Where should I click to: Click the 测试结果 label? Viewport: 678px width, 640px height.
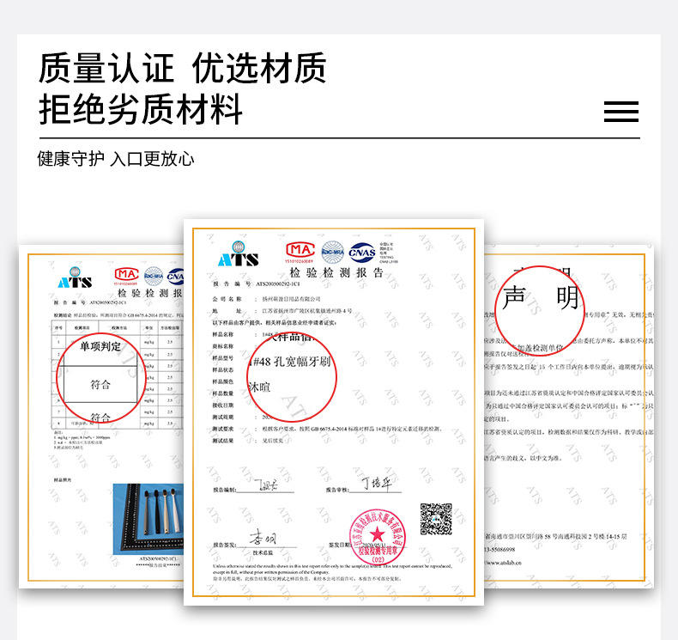222,441
